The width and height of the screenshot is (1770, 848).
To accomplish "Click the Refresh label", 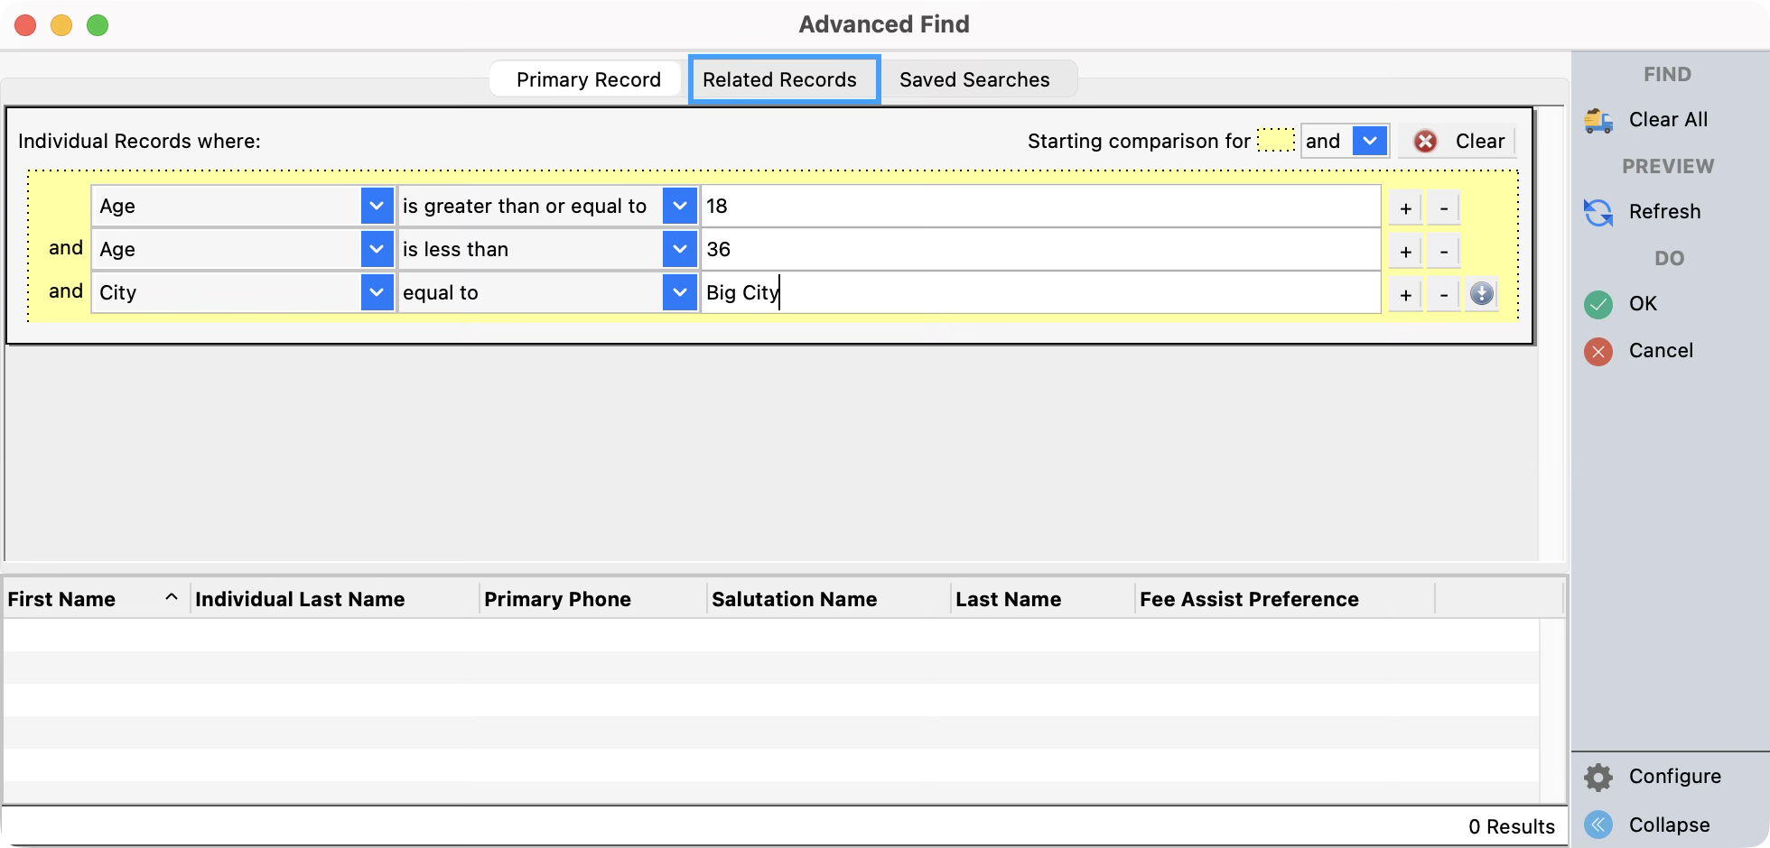I will click(x=1664, y=212).
